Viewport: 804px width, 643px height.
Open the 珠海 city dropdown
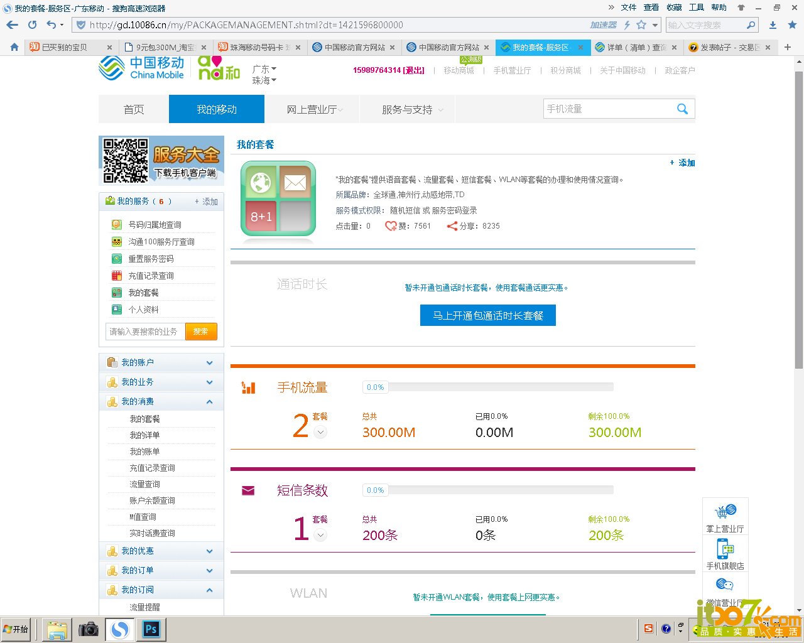click(264, 80)
